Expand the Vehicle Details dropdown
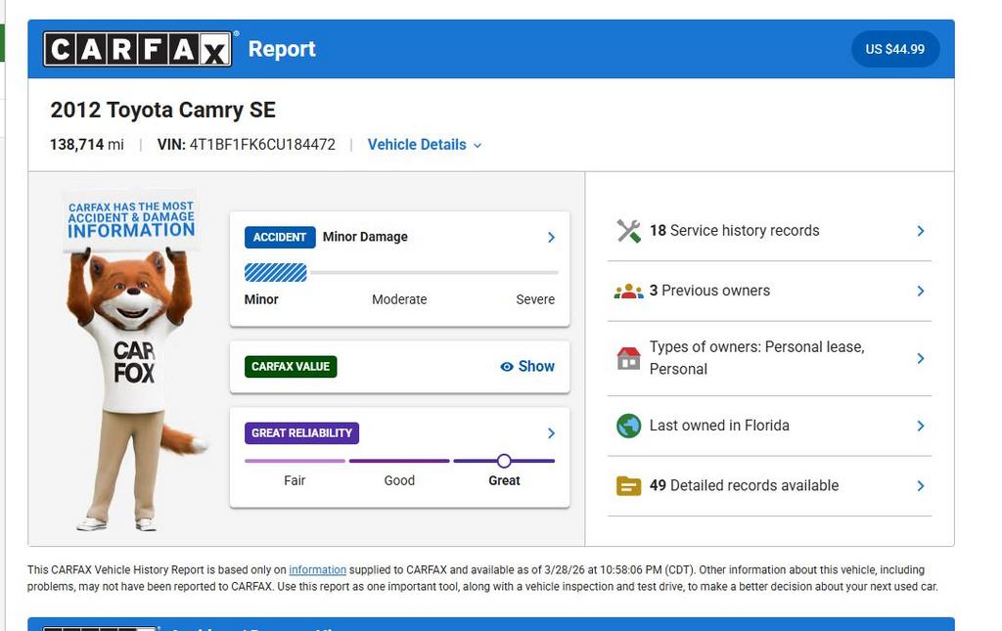Viewport: 1002px width, 631px height. coord(424,144)
